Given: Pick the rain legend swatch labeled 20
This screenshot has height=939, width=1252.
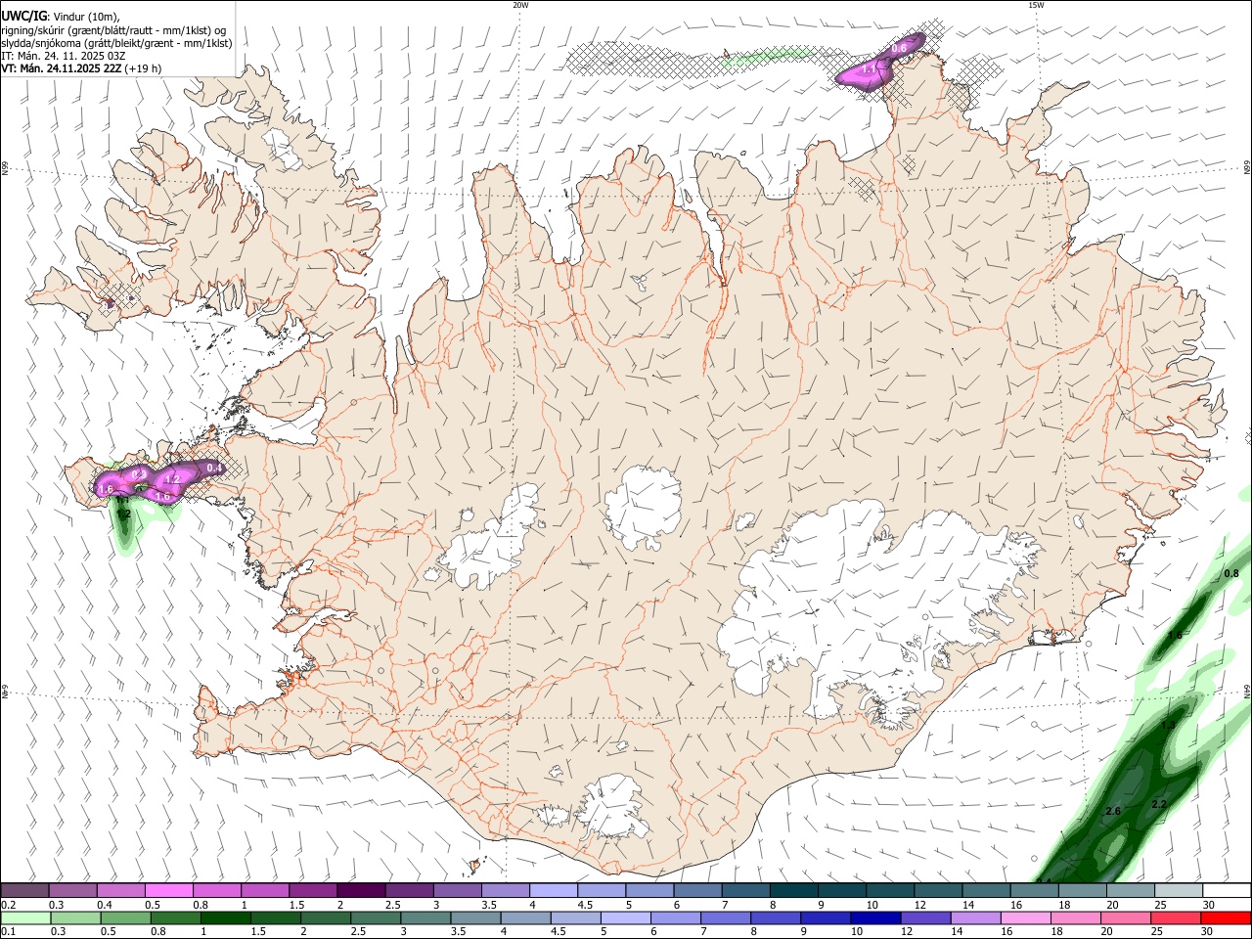Looking at the screenshot, I should [x=1125, y=917].
